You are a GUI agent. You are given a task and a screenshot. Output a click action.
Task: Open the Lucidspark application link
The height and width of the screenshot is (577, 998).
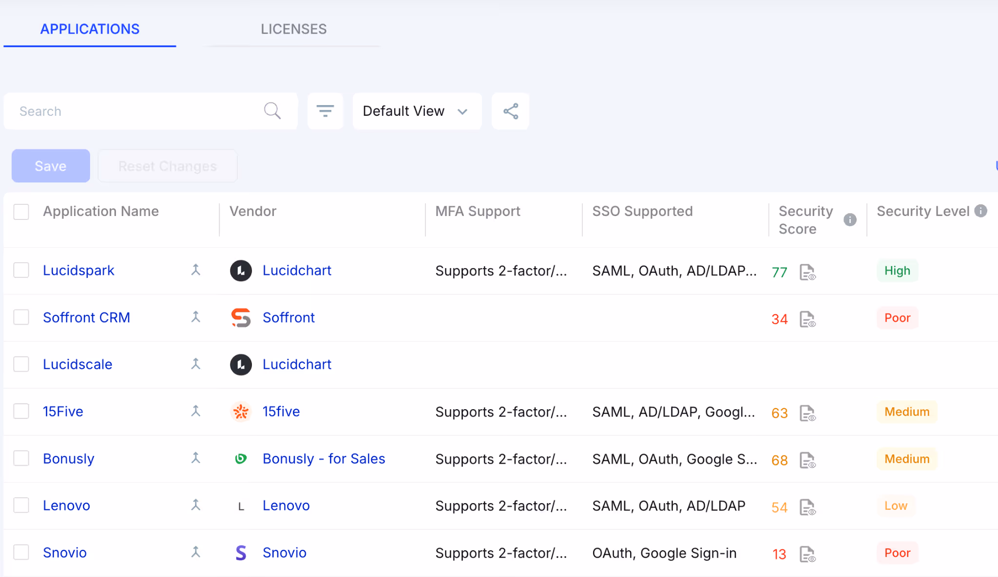78,270
